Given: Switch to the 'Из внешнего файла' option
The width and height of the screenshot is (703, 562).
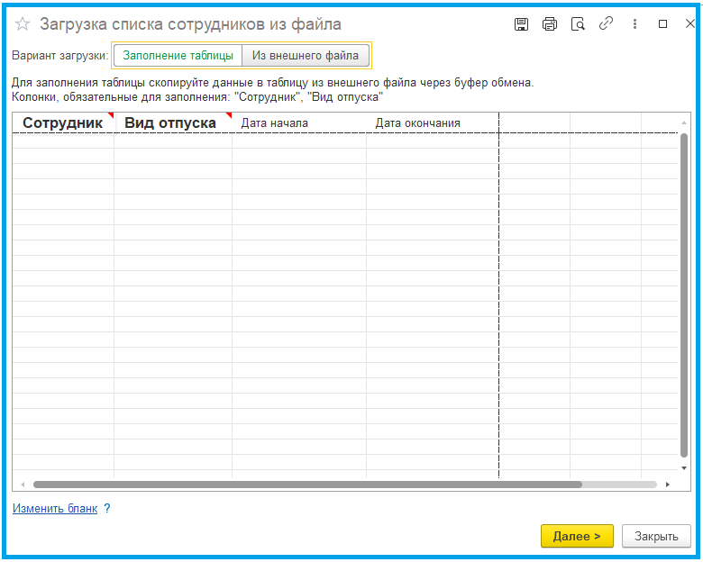Looking at the screenshot, I should 306,56.
